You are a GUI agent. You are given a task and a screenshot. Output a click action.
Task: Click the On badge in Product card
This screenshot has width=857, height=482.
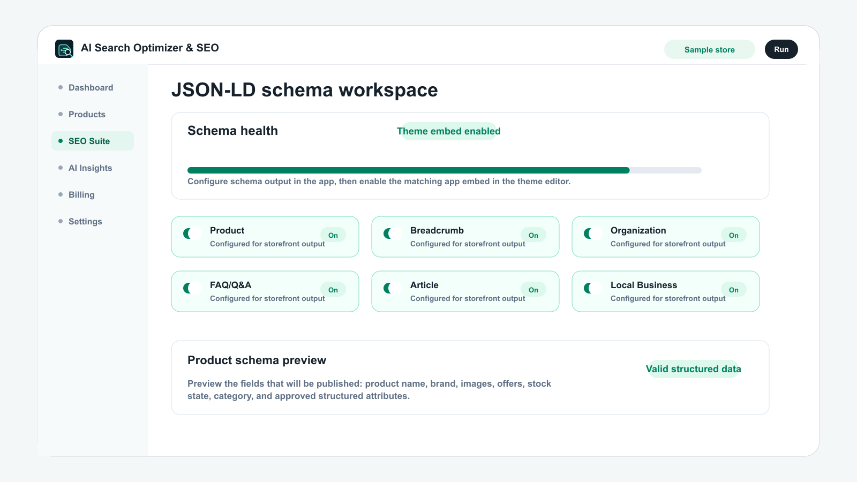(x=333, y=235)
